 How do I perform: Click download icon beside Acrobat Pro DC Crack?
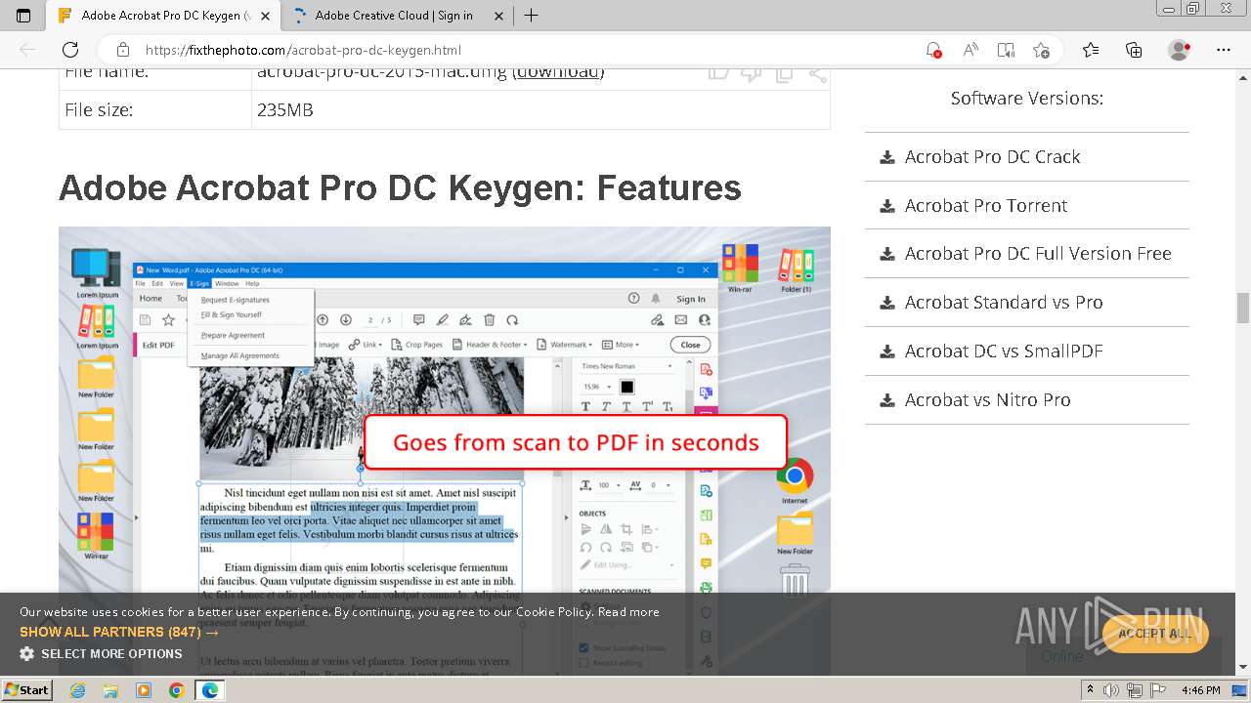click(x=887, y=156)
